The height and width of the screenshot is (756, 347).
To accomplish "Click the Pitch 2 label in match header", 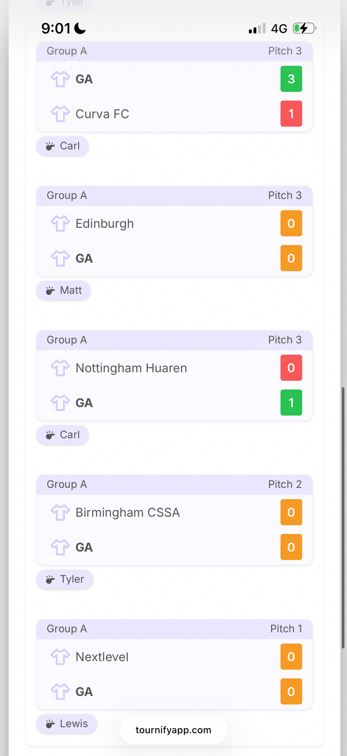I will coord(285,484).
